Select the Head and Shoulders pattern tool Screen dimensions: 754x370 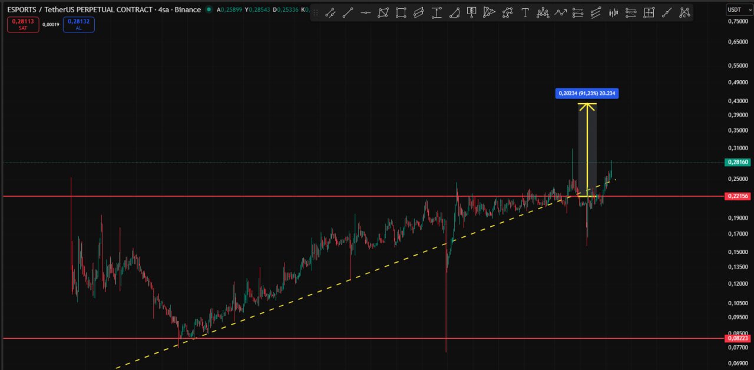point(543,12)
